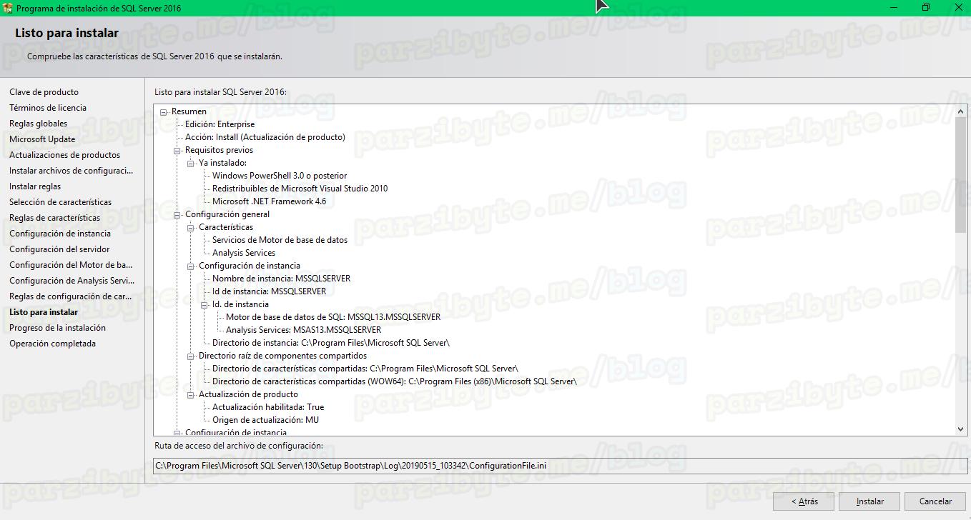Click the configuration file path field
Image resolution: width=971 pixels, height=520 pixels.
(x=560, y=466)
